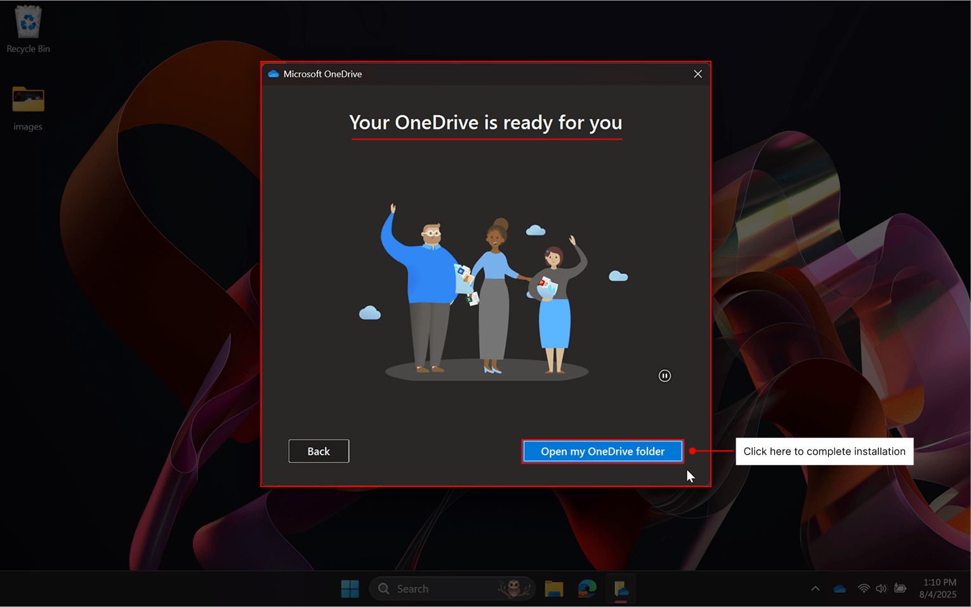This screenshot has height=607, width=971.
Task: Open the clock and date showing 1:10 PM
Action: coord(938,589)
